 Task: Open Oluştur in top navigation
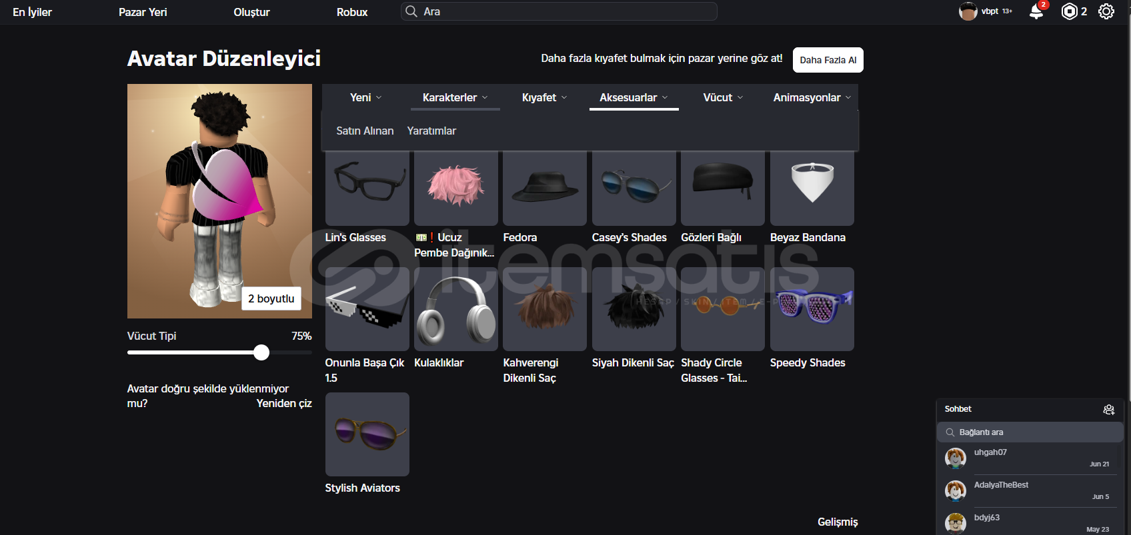pyautogui.click(x=251, y=12)
